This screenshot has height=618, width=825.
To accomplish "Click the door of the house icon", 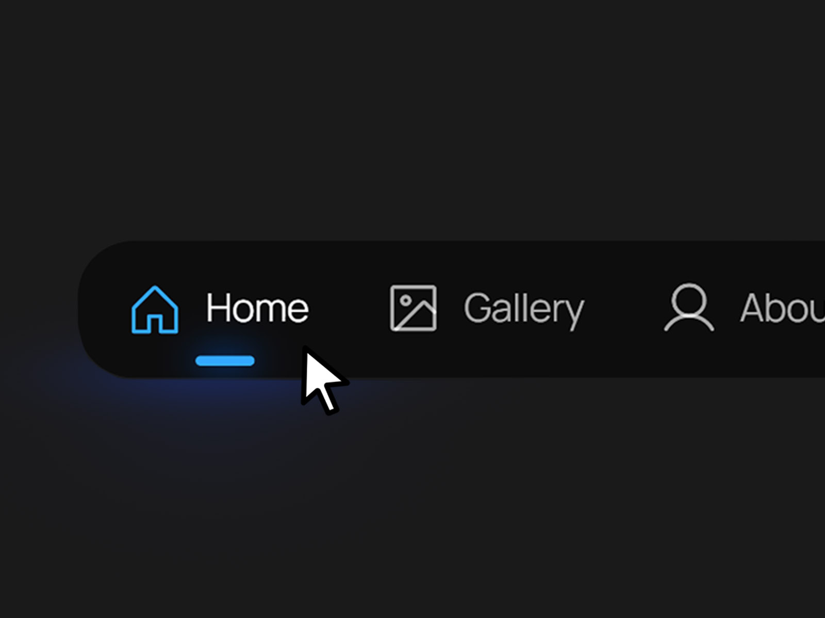I will [x=155, y=323].
